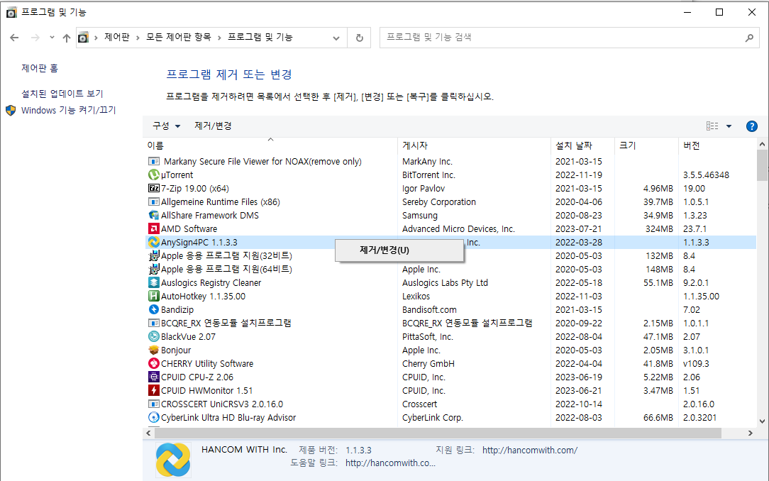Open Help via the question mark icon
Image resolution: width=769 pixels, height=481 pixels.
pos(751,126)
